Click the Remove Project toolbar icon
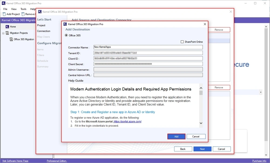The height and width of the screenshot is (163, 270). 23,14
